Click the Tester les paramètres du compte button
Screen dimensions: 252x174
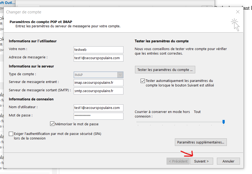165,70
